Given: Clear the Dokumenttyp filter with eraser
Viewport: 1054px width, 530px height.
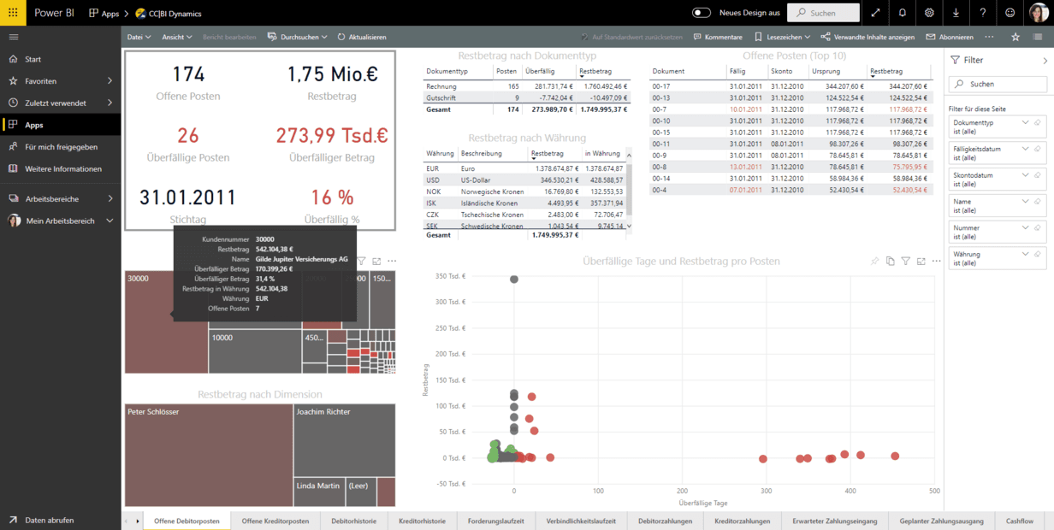Looking at the screenshot, I should pyautogui.click(x=1038, y=123).
